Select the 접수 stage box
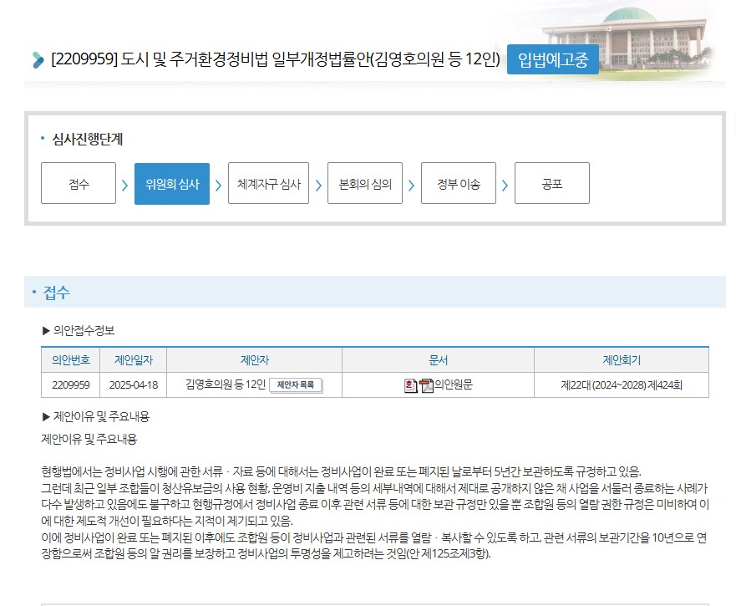 coord(78,183)
